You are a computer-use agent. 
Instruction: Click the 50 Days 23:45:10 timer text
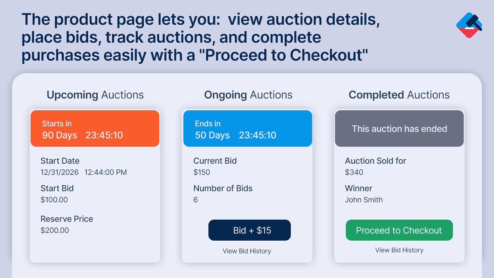(236, 135)
